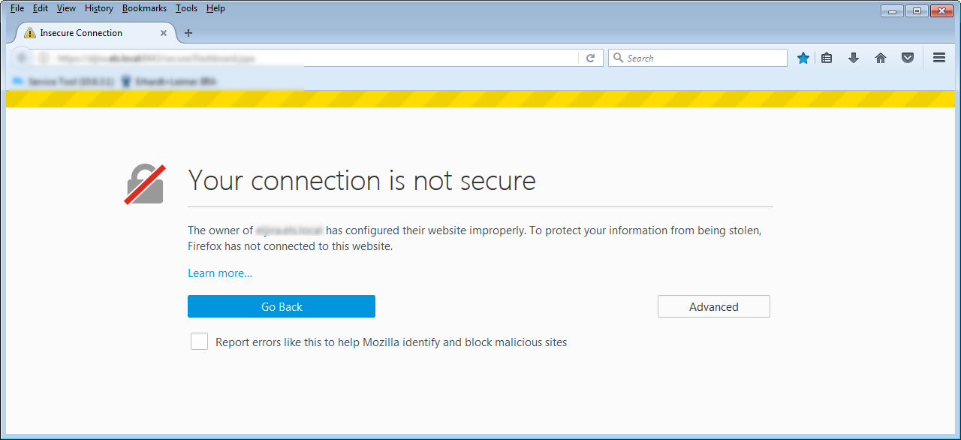Bookmark this page with the star icon
The image size is (961, 440).
[x=803, y=57]
